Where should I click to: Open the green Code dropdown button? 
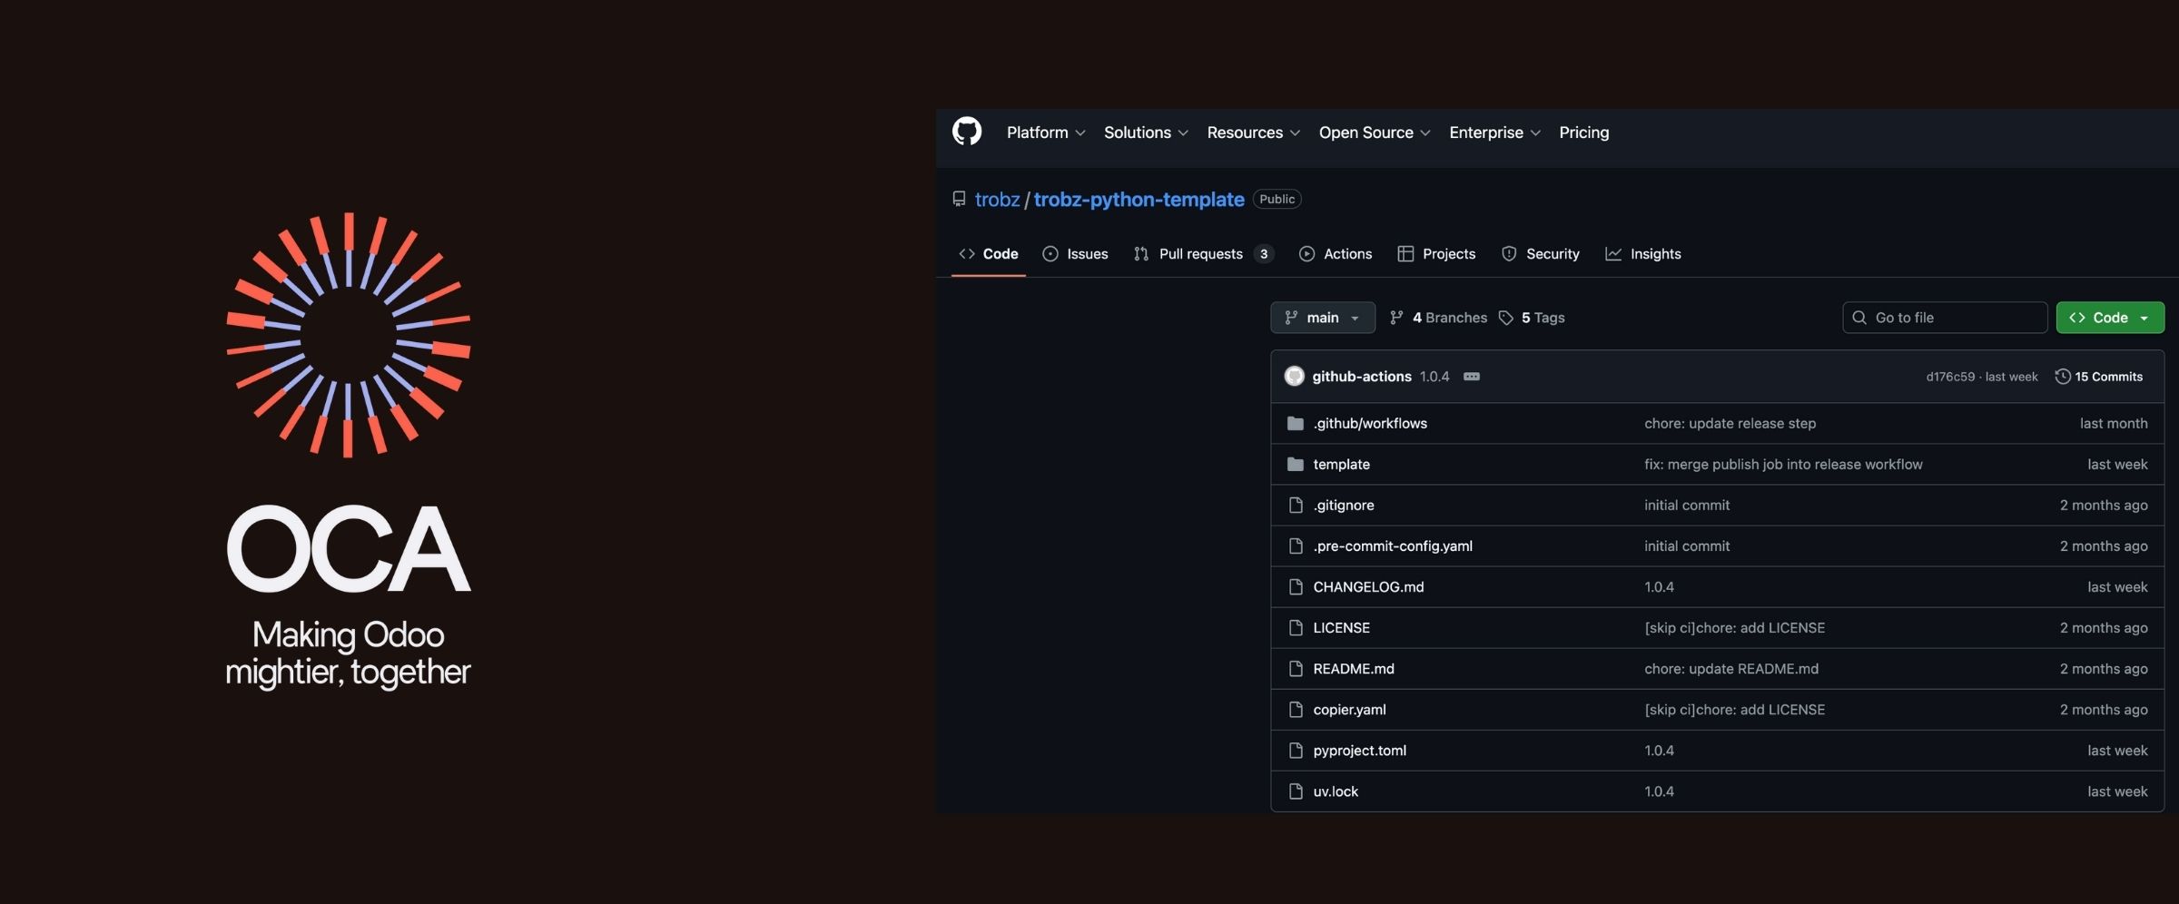click(2110, 318)
